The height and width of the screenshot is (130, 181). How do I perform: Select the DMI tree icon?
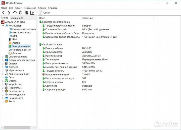pos(10,36)
